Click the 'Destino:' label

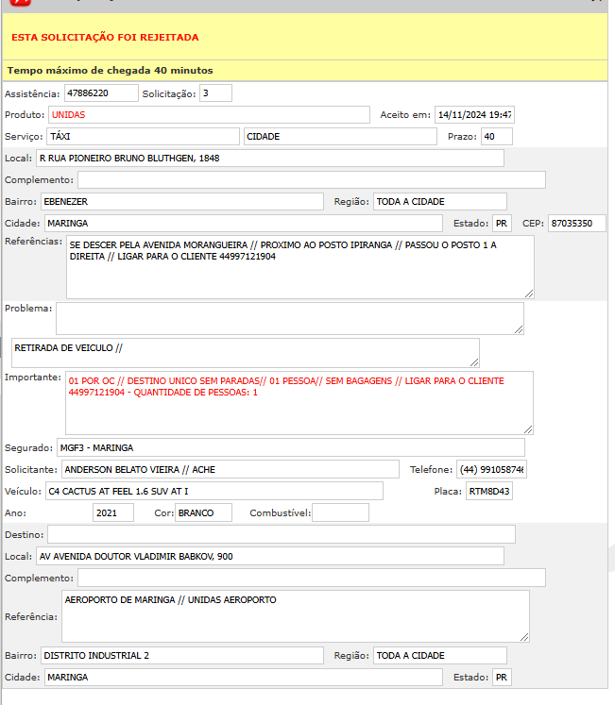pos(25,534)
